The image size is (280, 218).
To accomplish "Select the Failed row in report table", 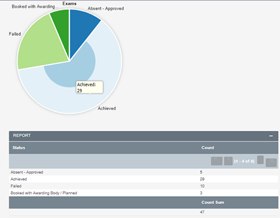I will 143,186.
